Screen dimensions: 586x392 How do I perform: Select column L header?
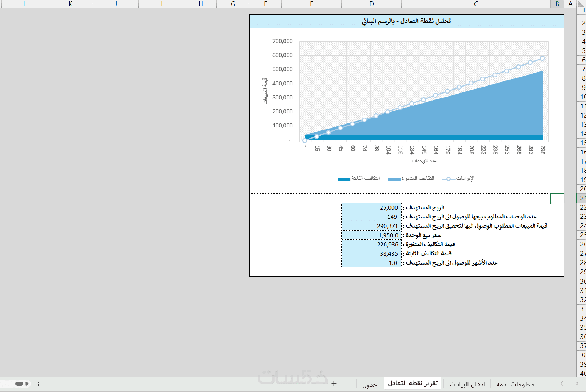click(24, 4)
